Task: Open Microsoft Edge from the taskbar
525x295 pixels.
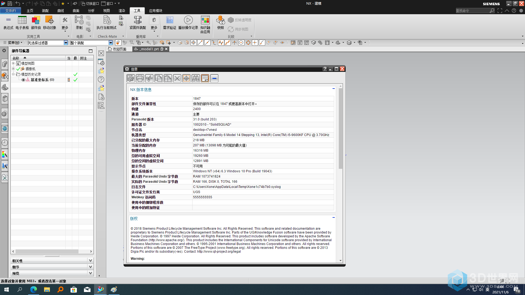Action: tap(34, 290)
